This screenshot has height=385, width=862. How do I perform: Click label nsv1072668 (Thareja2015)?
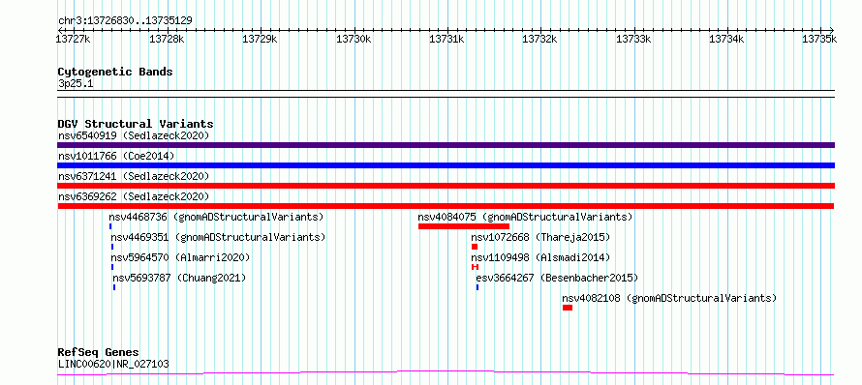(x=541, y=237)
